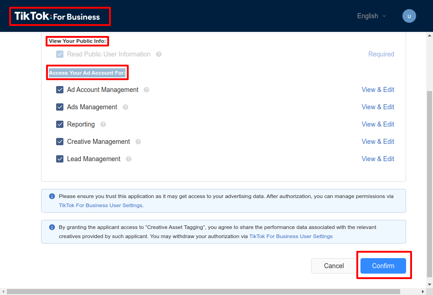Click View & Edit for Creative Management
Viewport: 433px width, 295px height.
click(378, 142)
